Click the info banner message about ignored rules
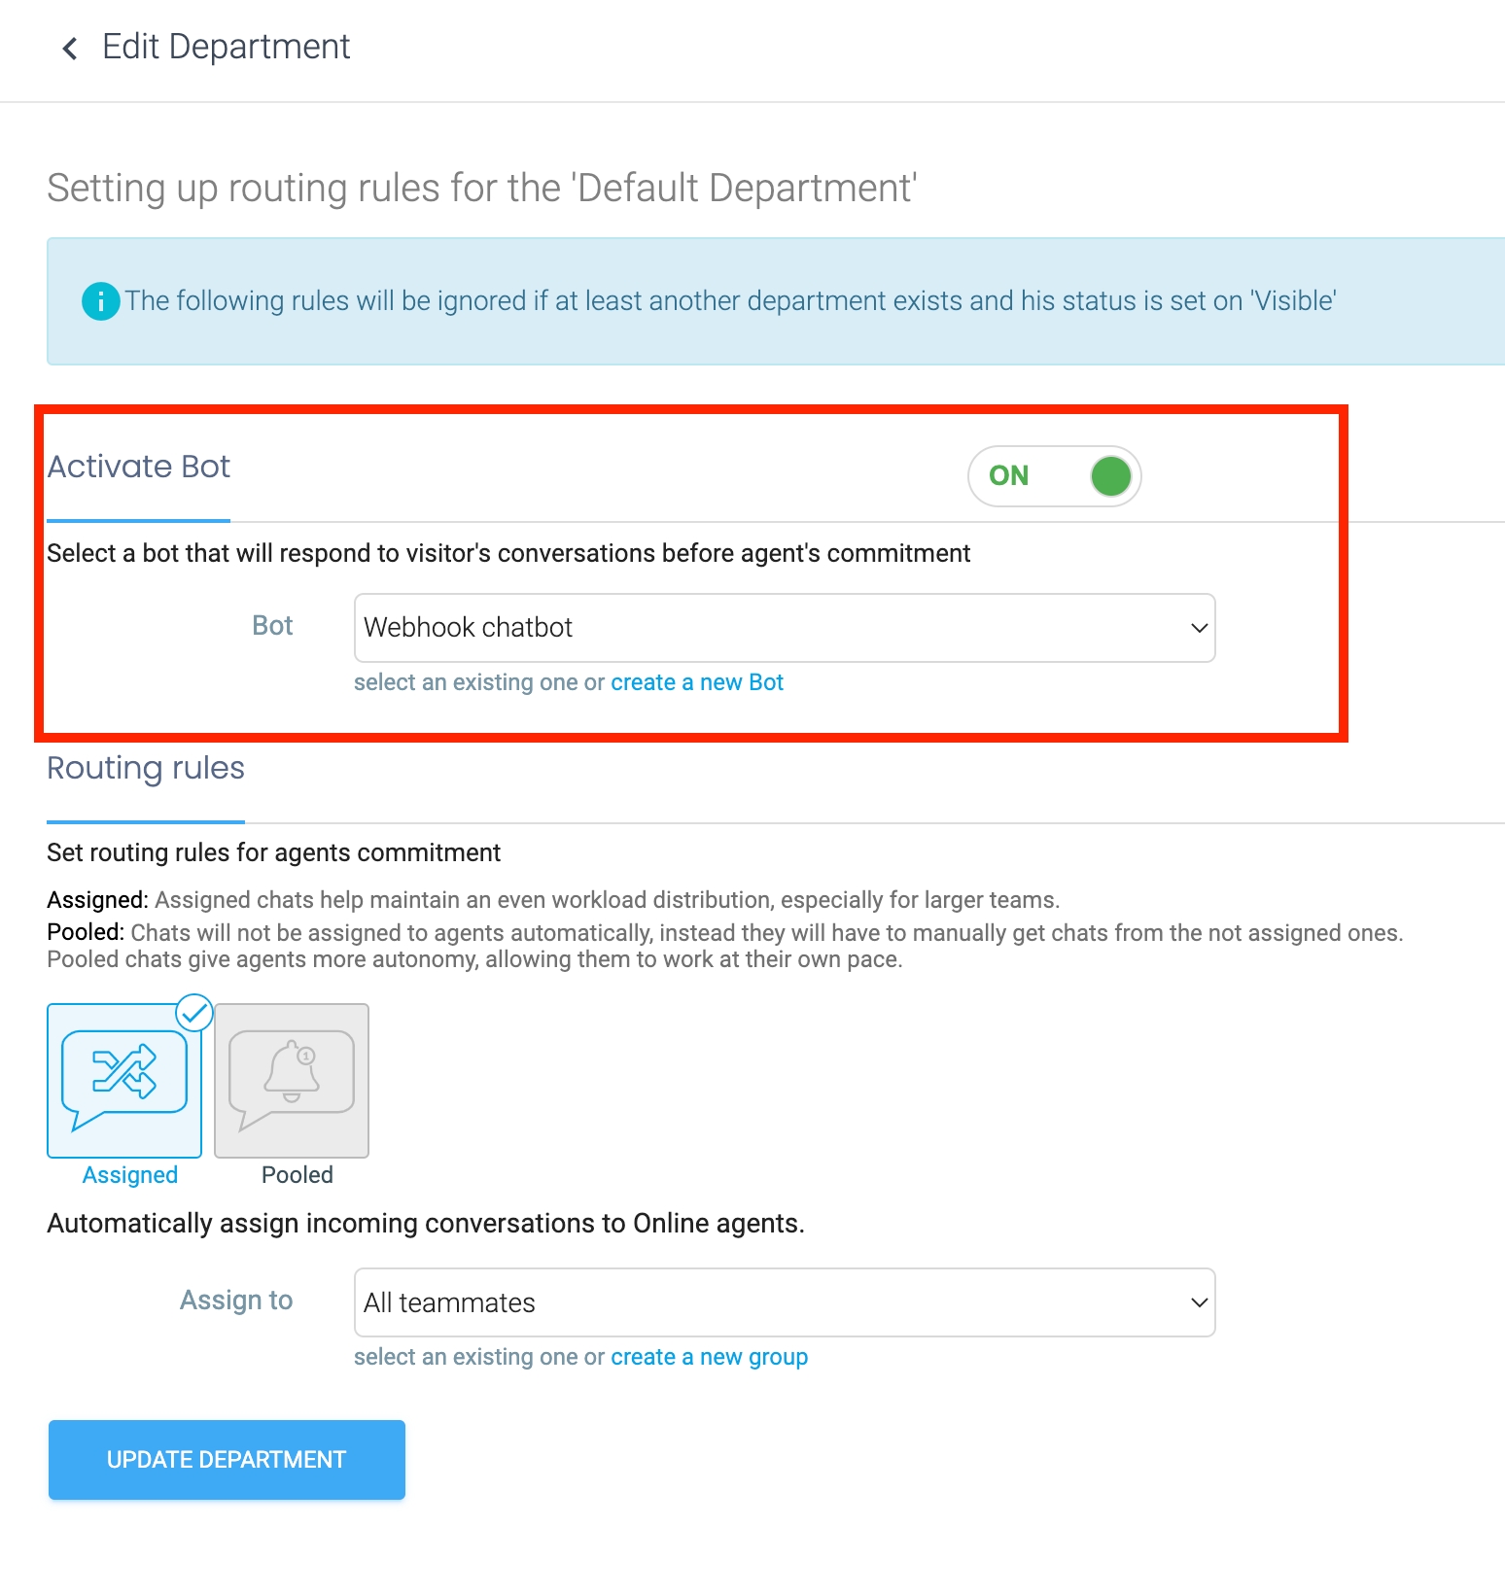 pyautogui.click(x=729, y=301)
